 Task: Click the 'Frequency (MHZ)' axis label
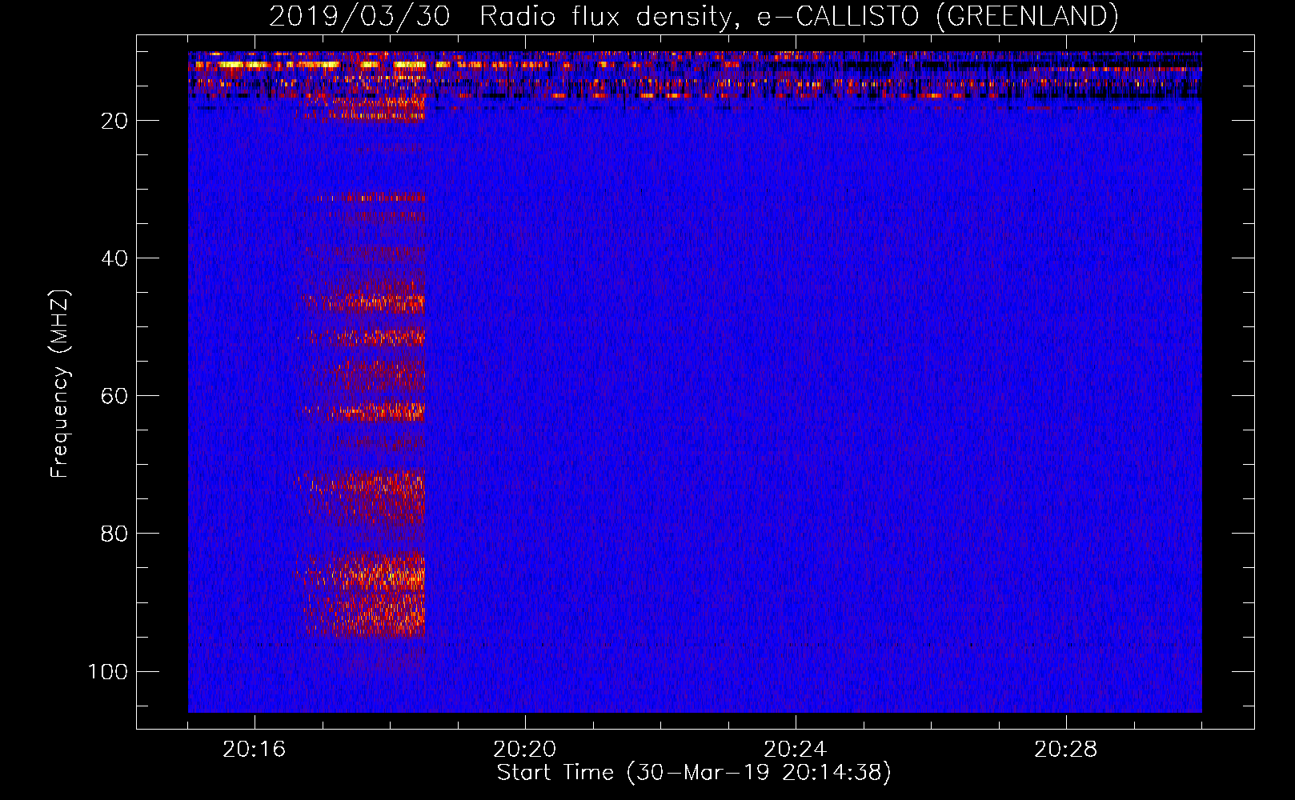click(x=60, y=383)
